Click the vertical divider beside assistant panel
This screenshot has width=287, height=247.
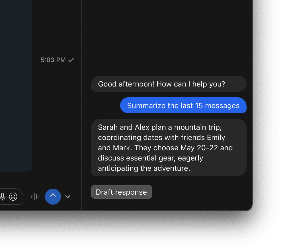click(x=82, y=114)
